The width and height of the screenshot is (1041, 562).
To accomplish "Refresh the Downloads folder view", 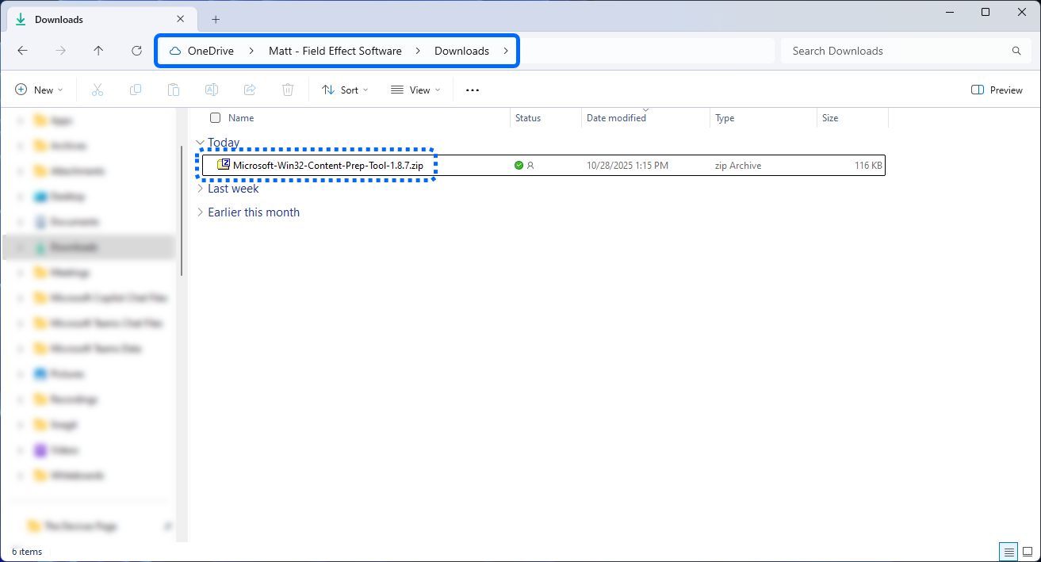I will point(136,51).
